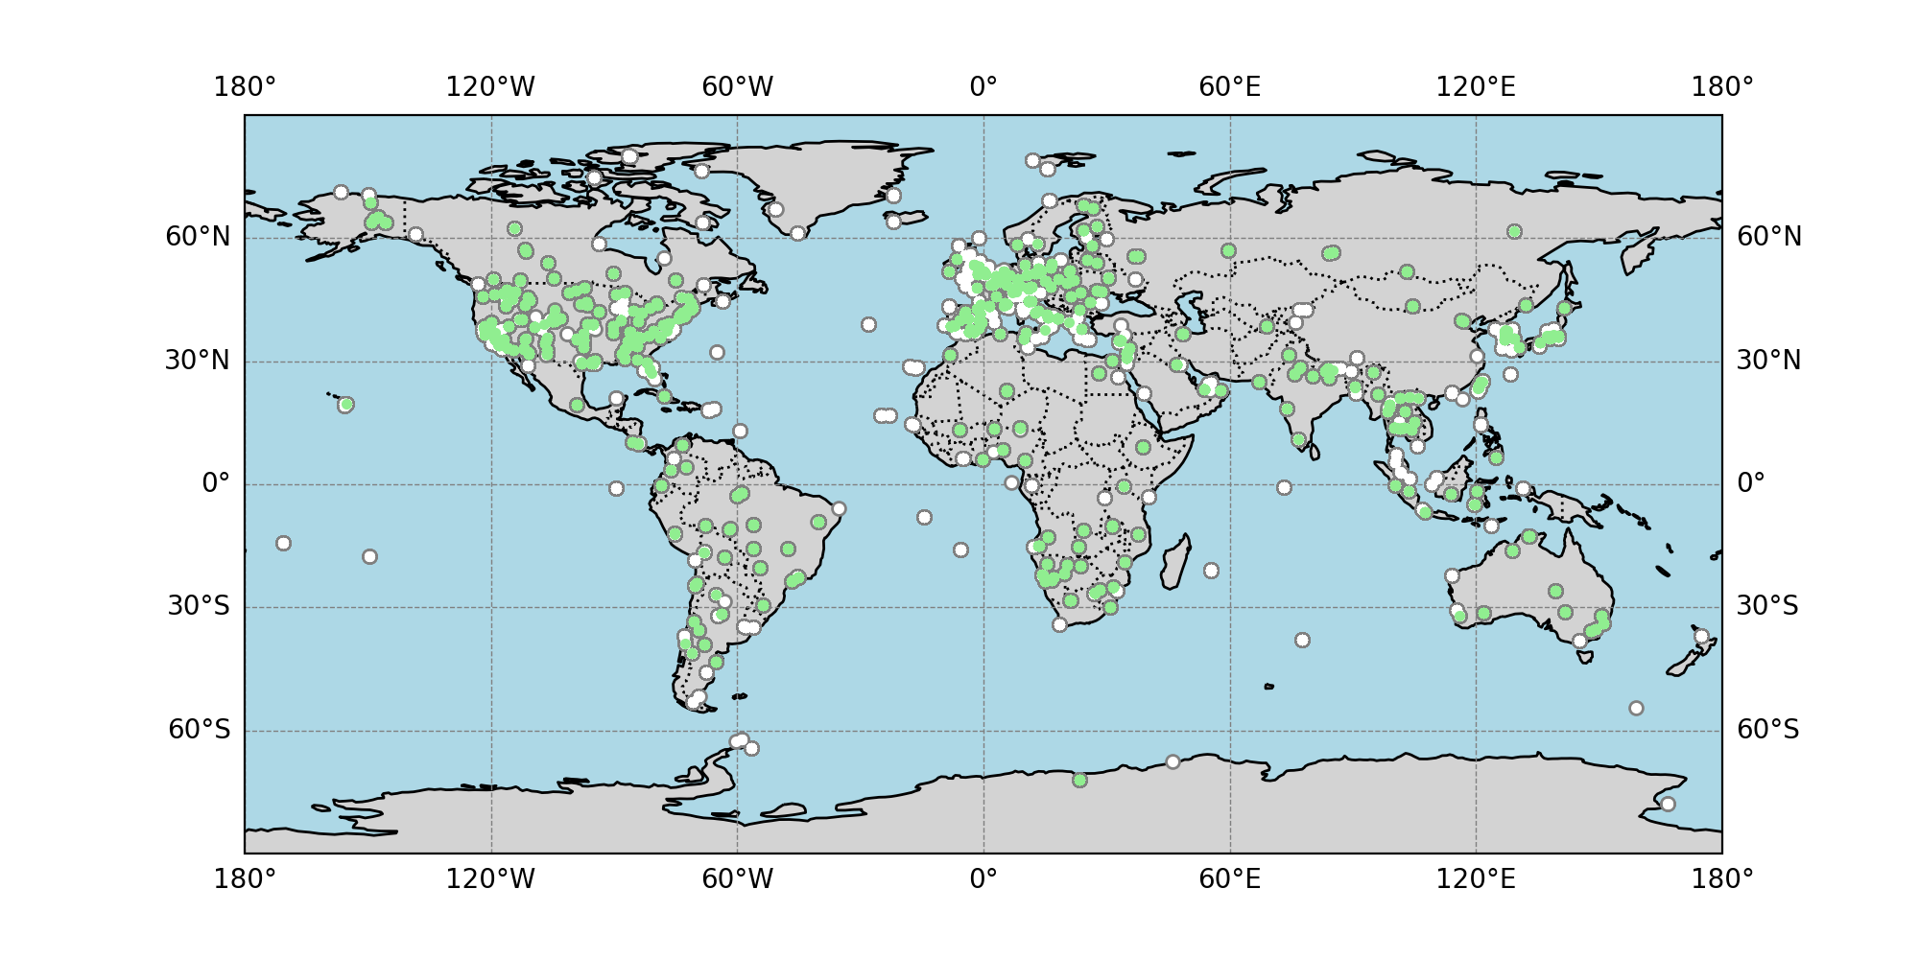Viewport: 1919px width, 959px height.
Task: Click the top-axis 0° longitude label
Action: coord(983,87)
